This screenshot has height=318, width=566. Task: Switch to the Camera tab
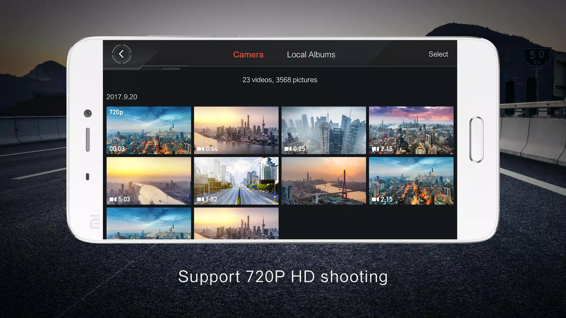coord(248,54)
